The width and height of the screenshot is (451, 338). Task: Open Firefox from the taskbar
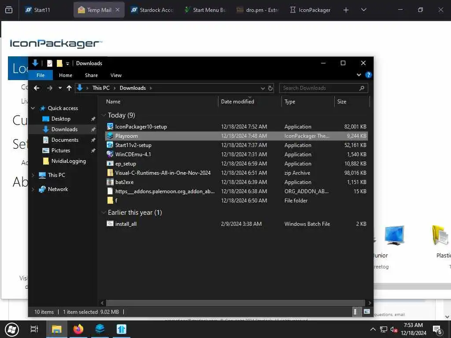(78, 329)
